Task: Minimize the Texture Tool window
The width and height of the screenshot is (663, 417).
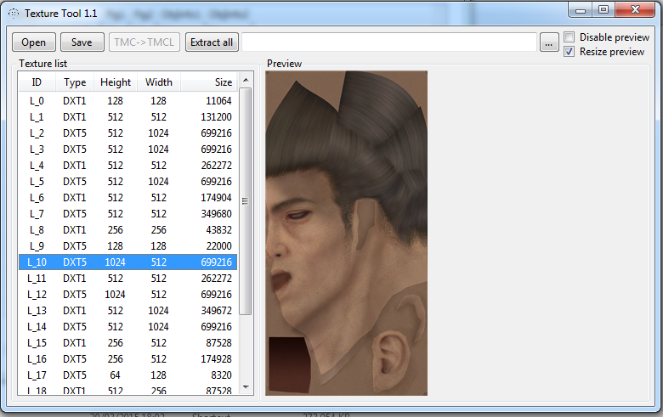Action: pos(582,10)
